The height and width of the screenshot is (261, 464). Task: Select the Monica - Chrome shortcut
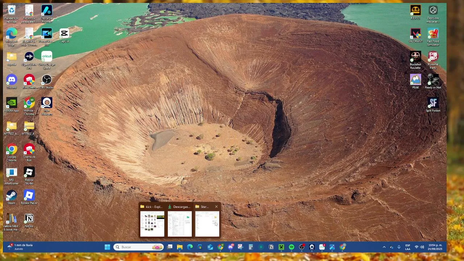point(29,107)
